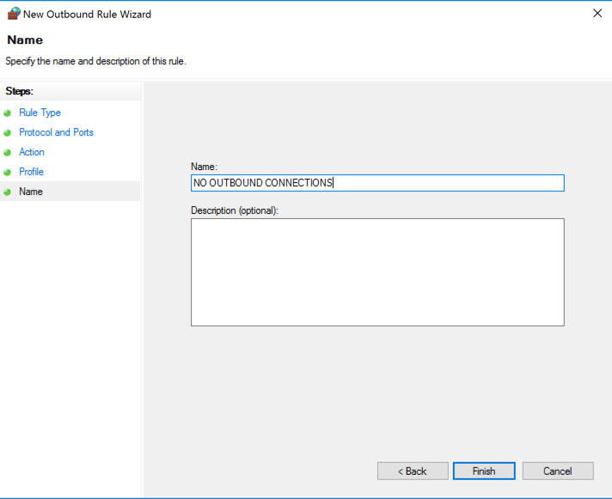This screenshot has width=612, height=499.
Task: Click the green dot beside Rule Type
Action: [8, 113]
